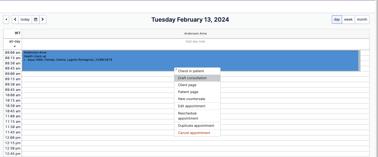Start a New countersale
This screenshot has width=378, height=157.
(191, 99)
